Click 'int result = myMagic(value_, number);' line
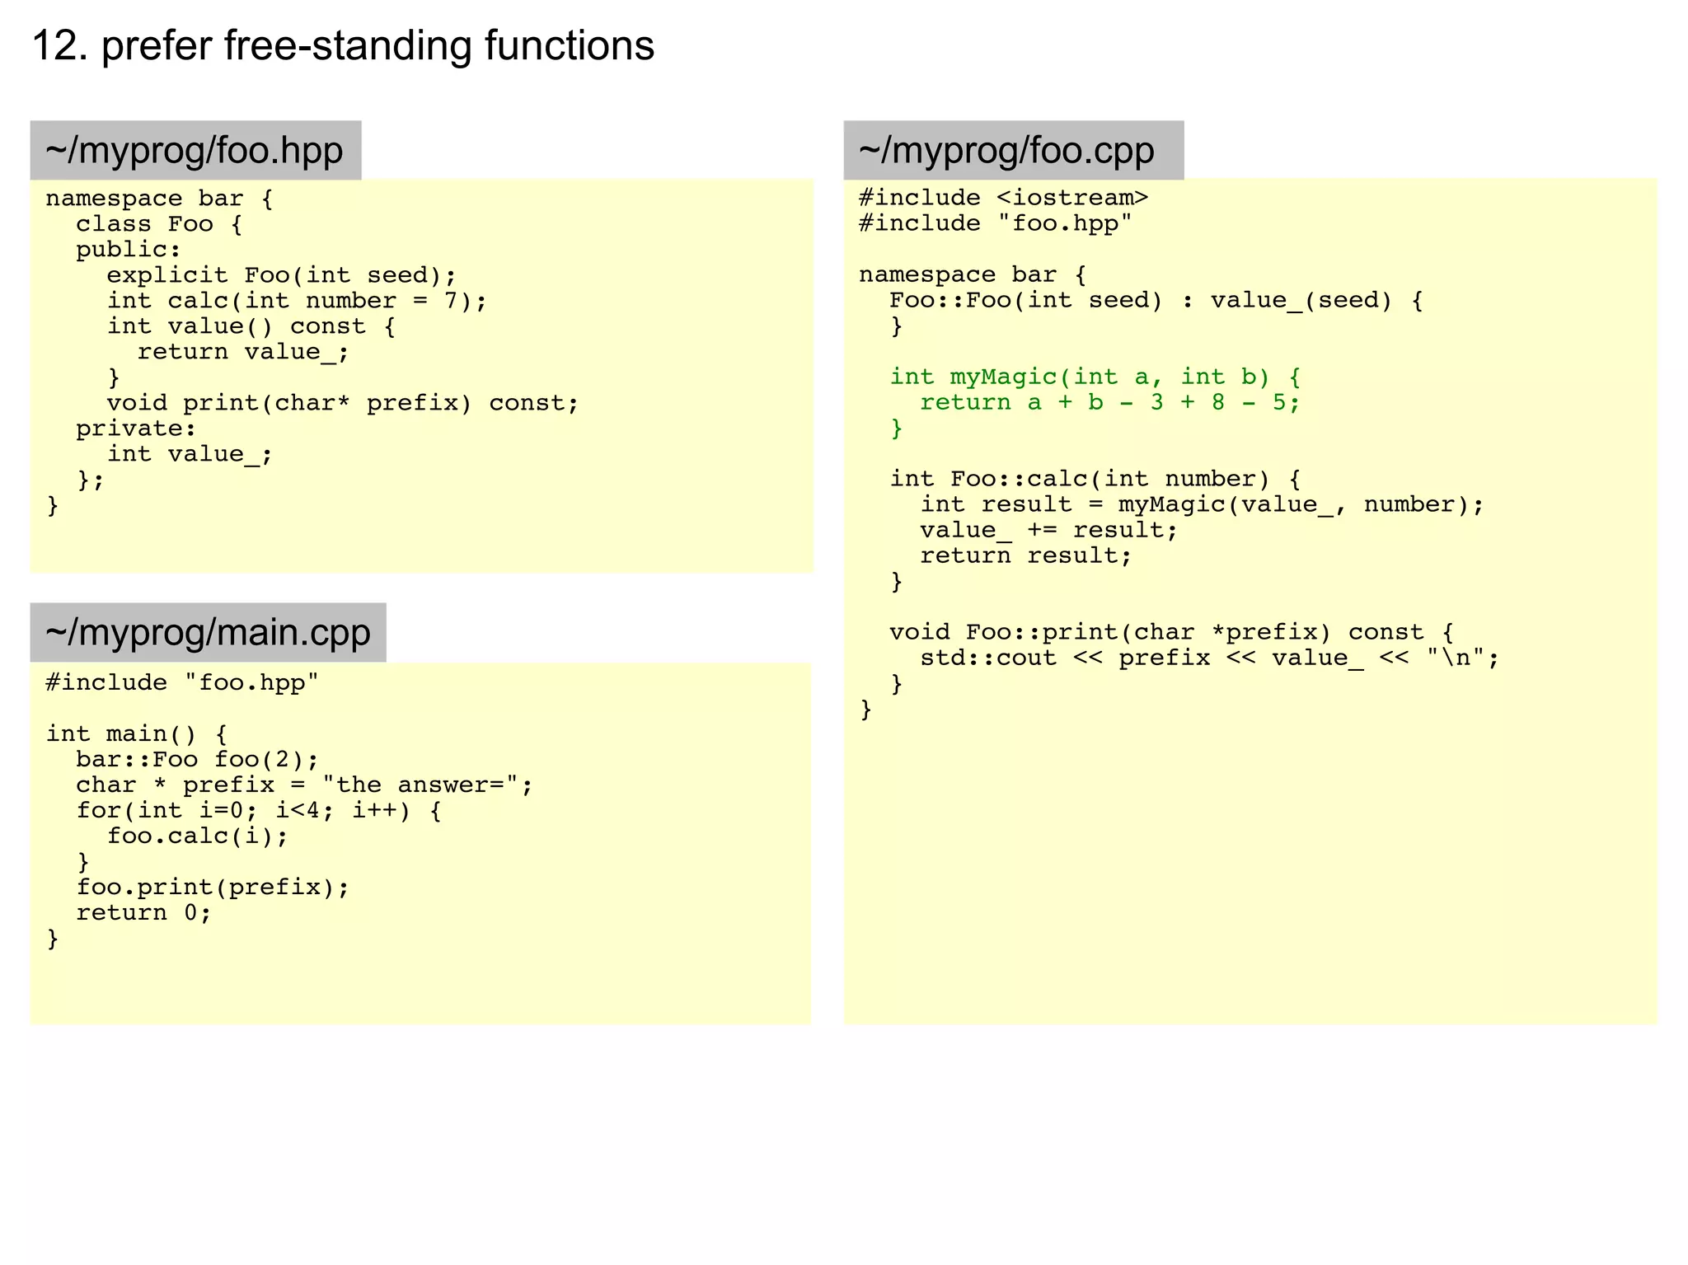The height and width of the screenshot is (1265, 1688). pyautogui.click(x=1202, y=504)
